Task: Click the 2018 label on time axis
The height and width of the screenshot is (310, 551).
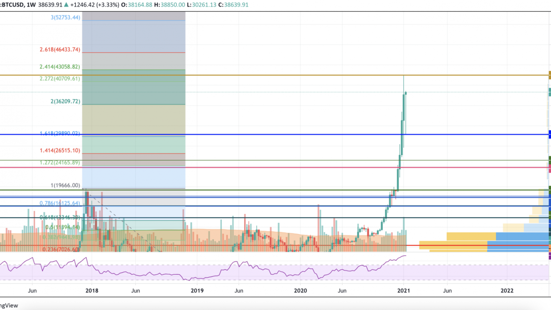Action: (92, 291)
